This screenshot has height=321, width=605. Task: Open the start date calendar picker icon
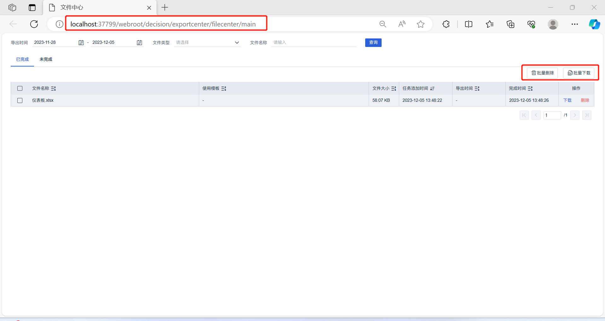81,43
